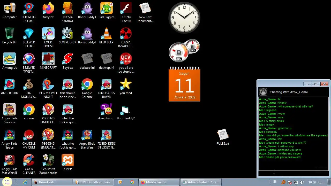
Task: Click the message 'i will not say'
Action: [x=286, y=146]
